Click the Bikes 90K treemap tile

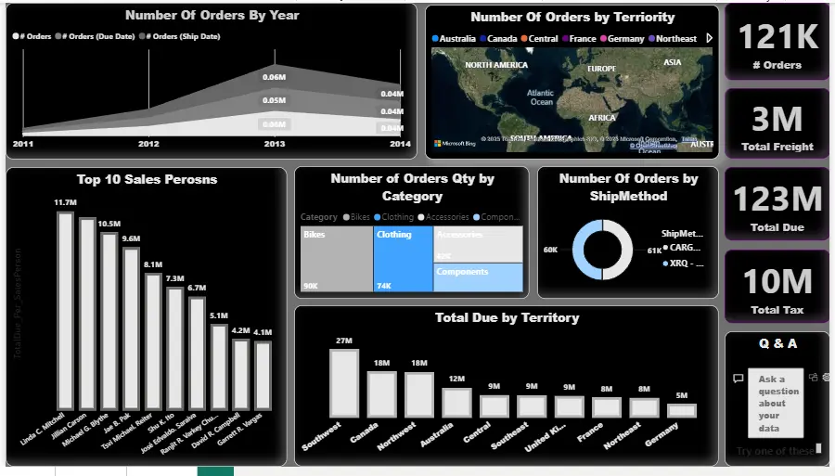(337, 259)
